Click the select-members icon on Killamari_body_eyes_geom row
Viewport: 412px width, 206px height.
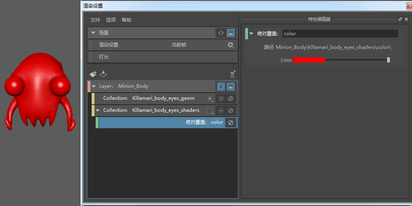click(210, 99)
